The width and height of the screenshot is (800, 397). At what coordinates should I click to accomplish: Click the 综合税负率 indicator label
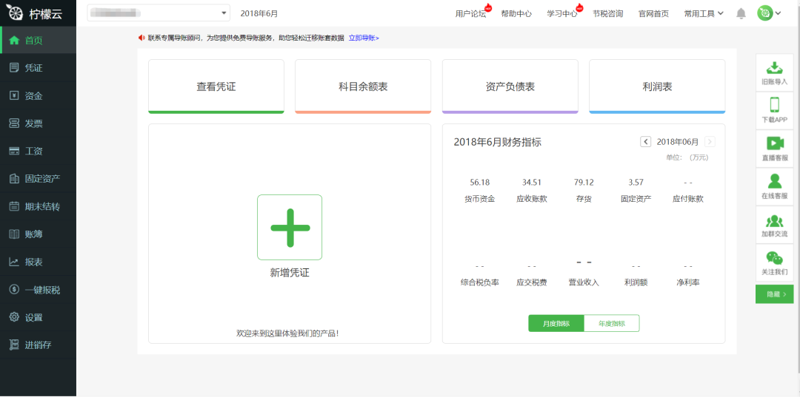tap(479, 282)
